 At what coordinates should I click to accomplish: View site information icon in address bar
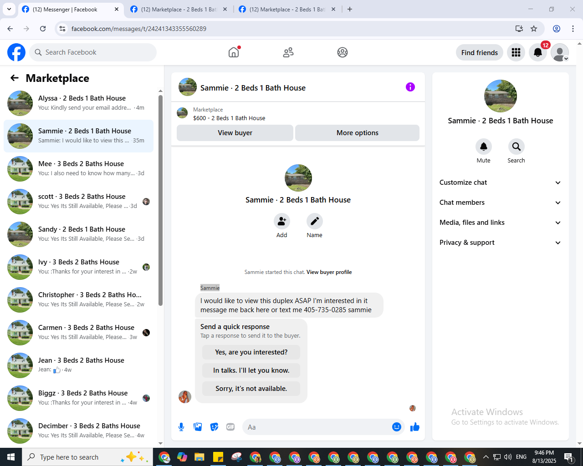click(x=63, y=29)
